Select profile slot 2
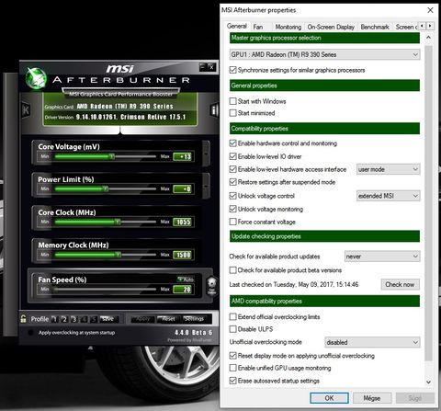The width and height of the screenshot is (441, 411). tap(64, 319)
